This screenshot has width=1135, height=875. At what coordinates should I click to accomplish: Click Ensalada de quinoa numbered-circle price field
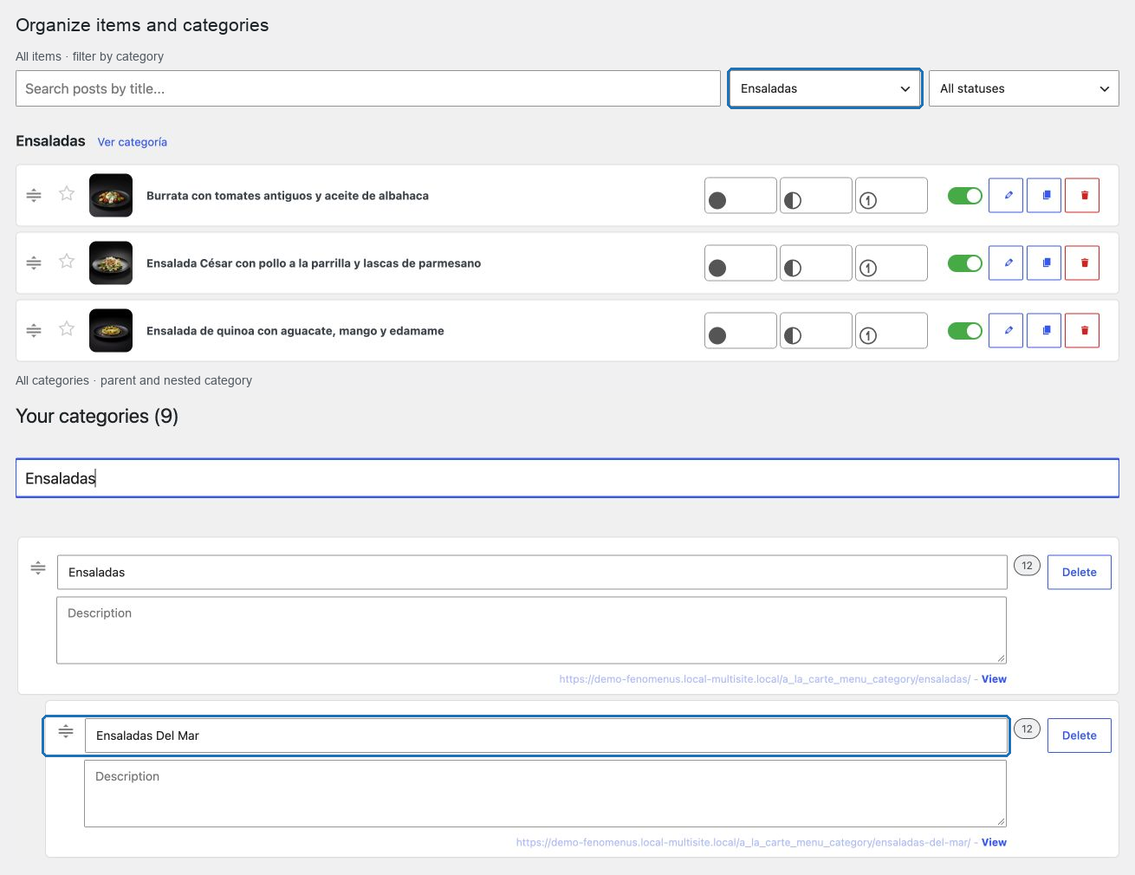point(892,331)
